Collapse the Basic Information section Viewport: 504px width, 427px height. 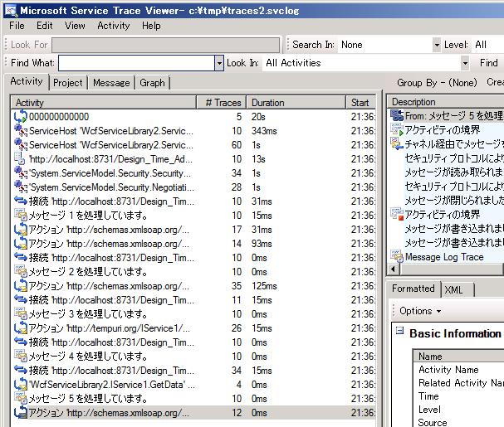399,330
